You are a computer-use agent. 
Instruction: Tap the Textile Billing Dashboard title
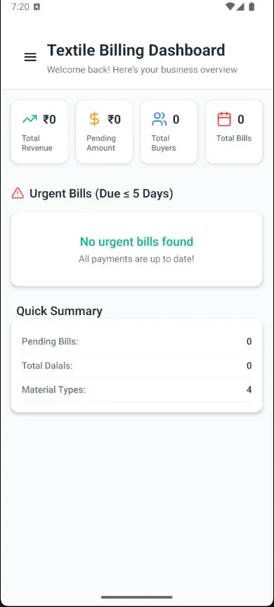coord(136,51)
